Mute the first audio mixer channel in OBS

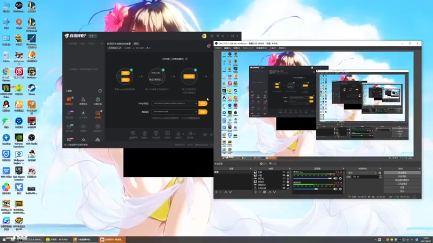[x=335, y=179]
